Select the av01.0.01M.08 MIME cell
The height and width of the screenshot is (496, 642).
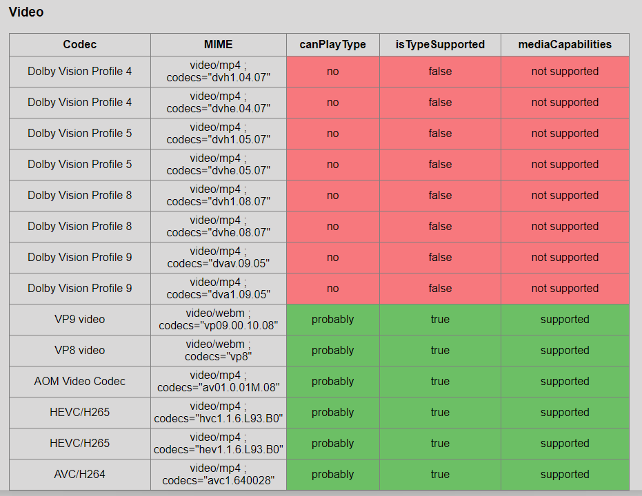[x=218, y=382]
